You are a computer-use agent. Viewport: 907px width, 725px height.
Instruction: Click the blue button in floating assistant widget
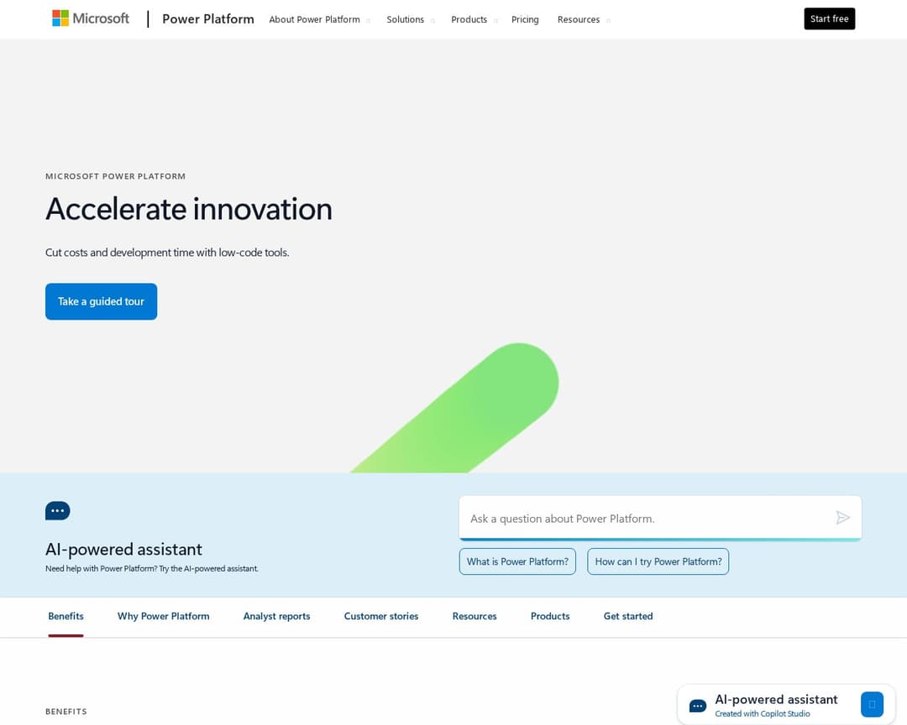pyautogui.click(x=872, y=704)
